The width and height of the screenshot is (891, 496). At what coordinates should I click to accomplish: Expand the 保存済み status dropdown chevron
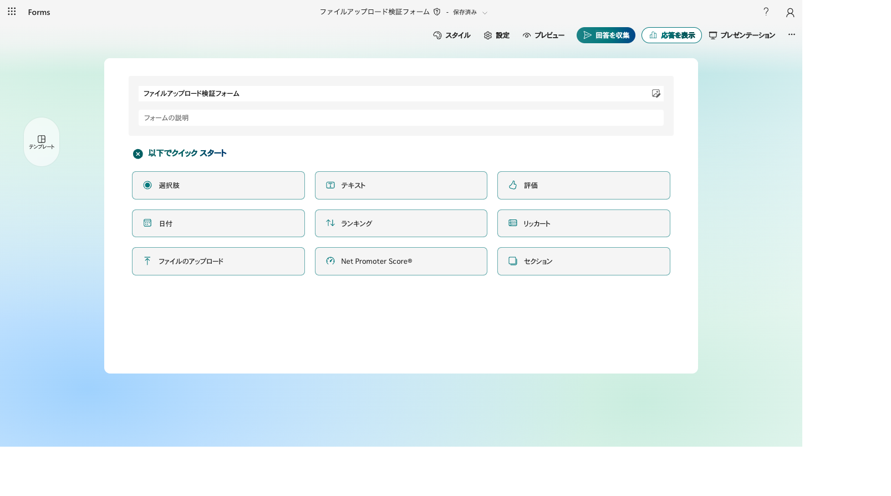[485, 12]
